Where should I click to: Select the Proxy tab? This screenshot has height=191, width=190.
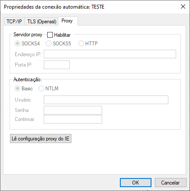tap(68, 21)
